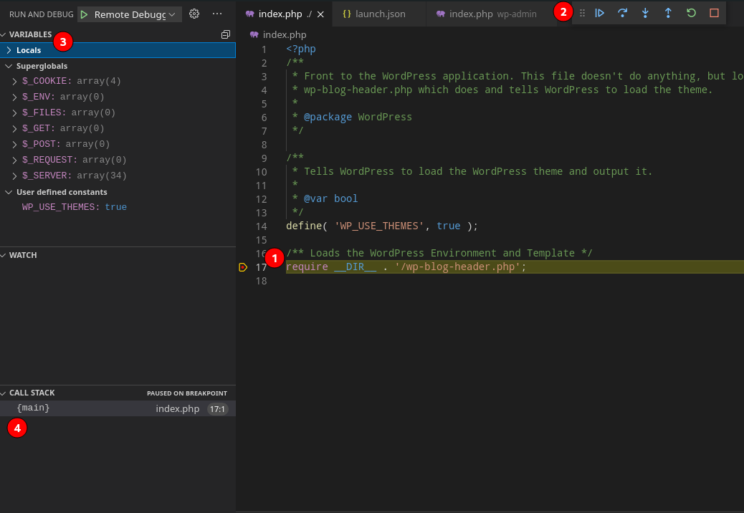Viewport: 744px width, 513px height.
Task: Select the {main} call stack frame
Action: pyautogui.click(x=34, y=408)
